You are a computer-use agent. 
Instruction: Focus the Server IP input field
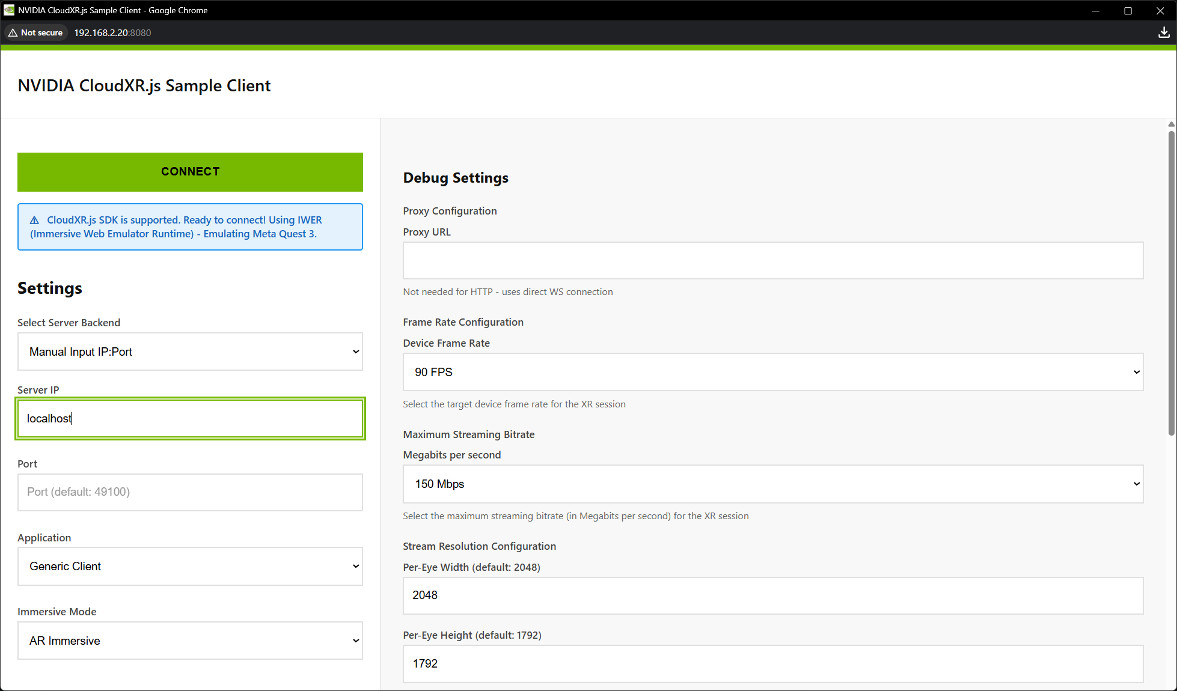190,418
